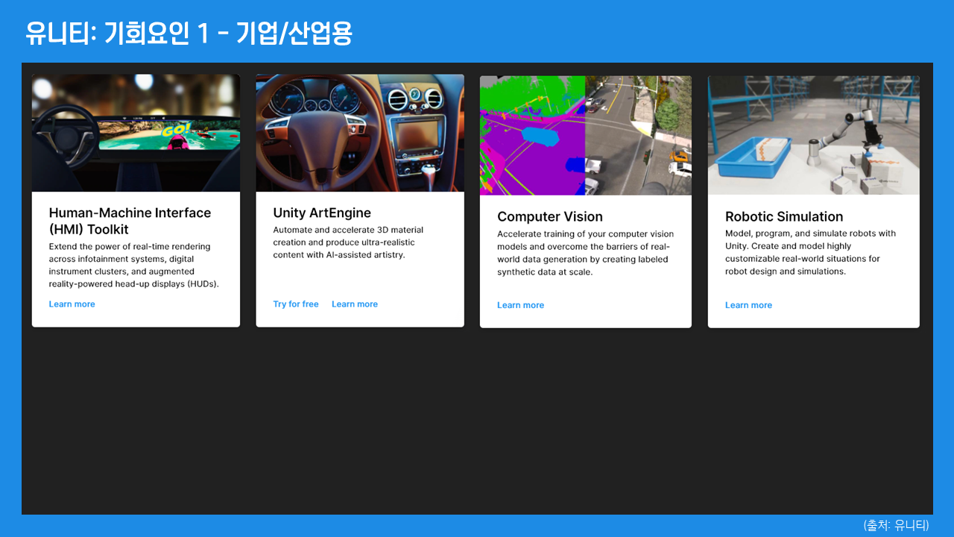Screen dimensions: 954x537
Task: Click the source note (출처: 유니티)
Action: (896, 525)
